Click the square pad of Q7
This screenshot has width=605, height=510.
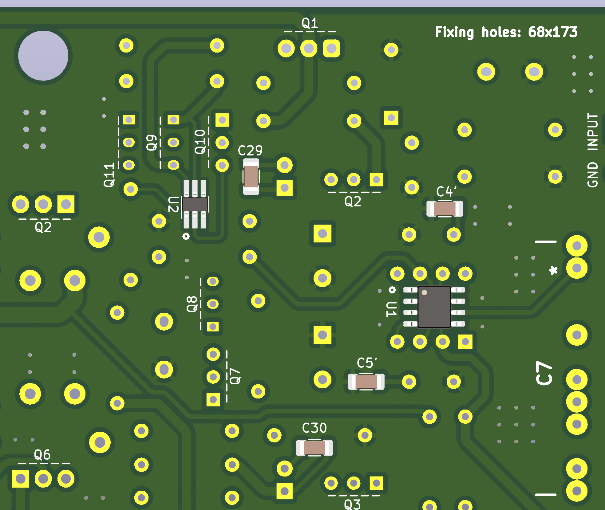tap(213, 400)
